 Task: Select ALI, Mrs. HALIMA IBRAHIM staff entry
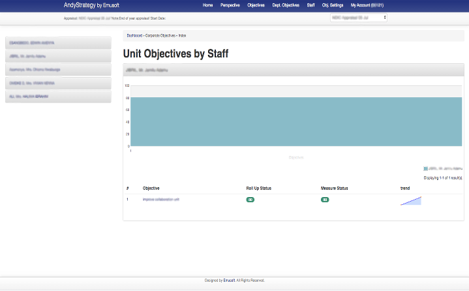(58, 97)
